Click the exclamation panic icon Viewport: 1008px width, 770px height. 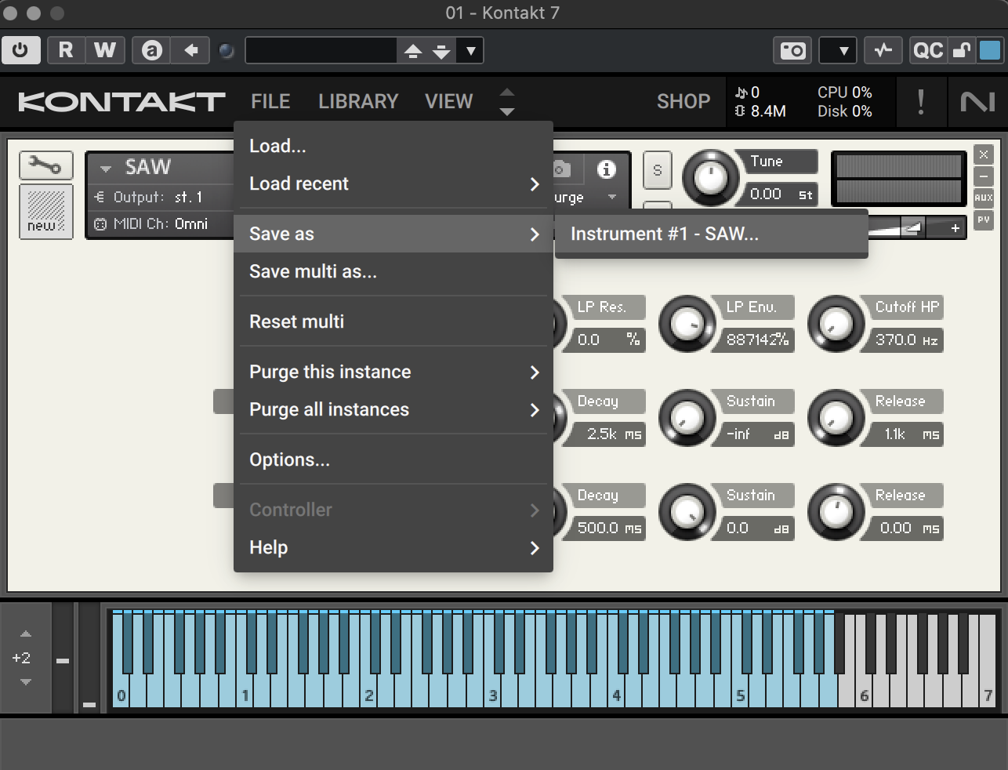pos(920,102)
